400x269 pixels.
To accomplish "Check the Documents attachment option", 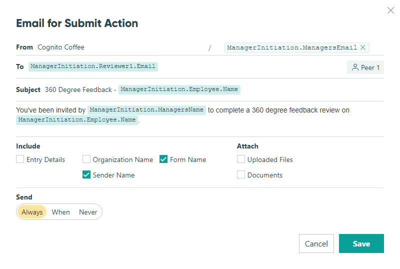I will (x=241, y=175).
